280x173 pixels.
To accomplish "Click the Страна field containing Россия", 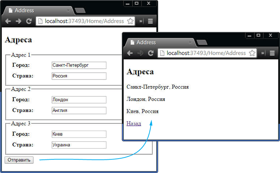I will click(x=79, y=76).
